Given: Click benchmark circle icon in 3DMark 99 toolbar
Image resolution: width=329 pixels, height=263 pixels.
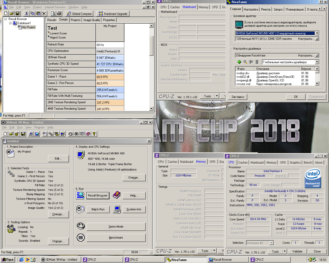Looking at the screenshot, I should (76, 134).
